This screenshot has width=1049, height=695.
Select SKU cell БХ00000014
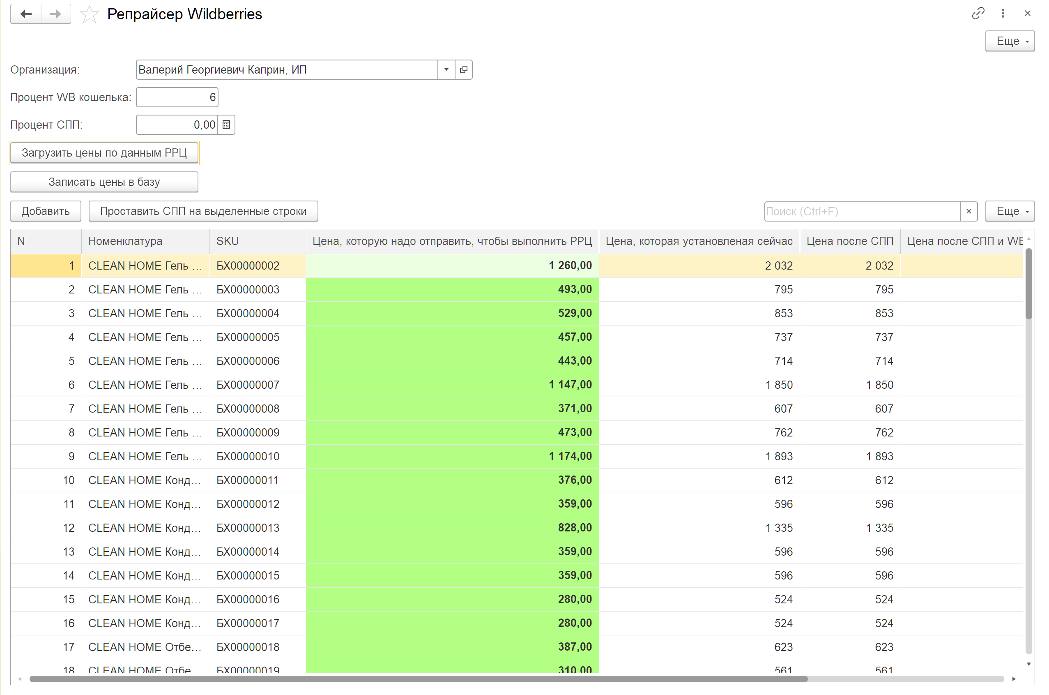[x=258, y=552]
